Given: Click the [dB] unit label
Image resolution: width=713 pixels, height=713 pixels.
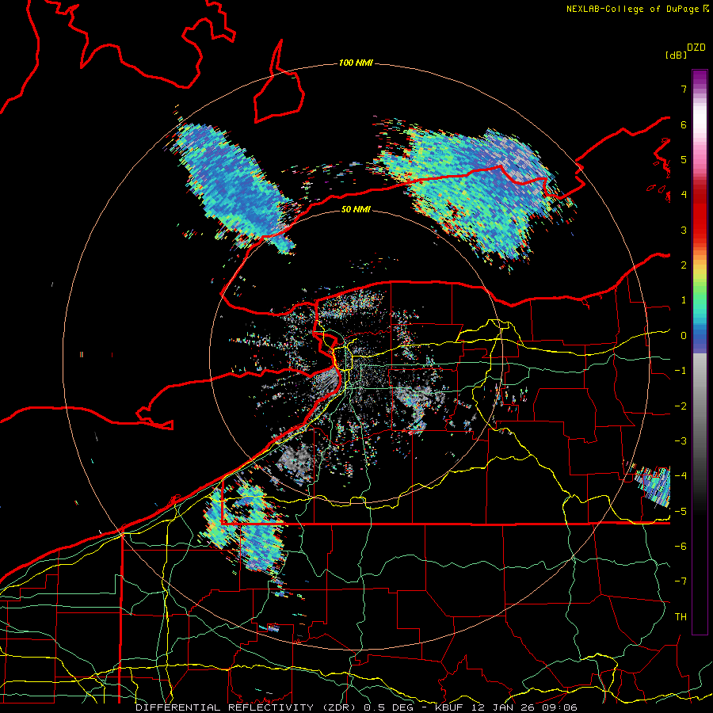Looking at the screenshot, I should 676,55.
